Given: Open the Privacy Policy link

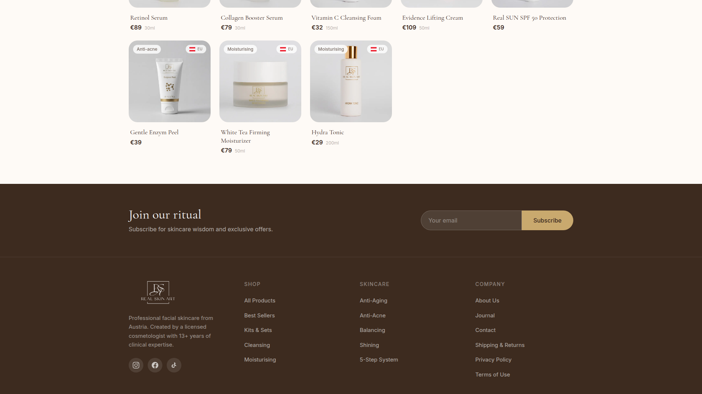Looking at the screenshot, I should pyautogui.click(x=493, y=360).
